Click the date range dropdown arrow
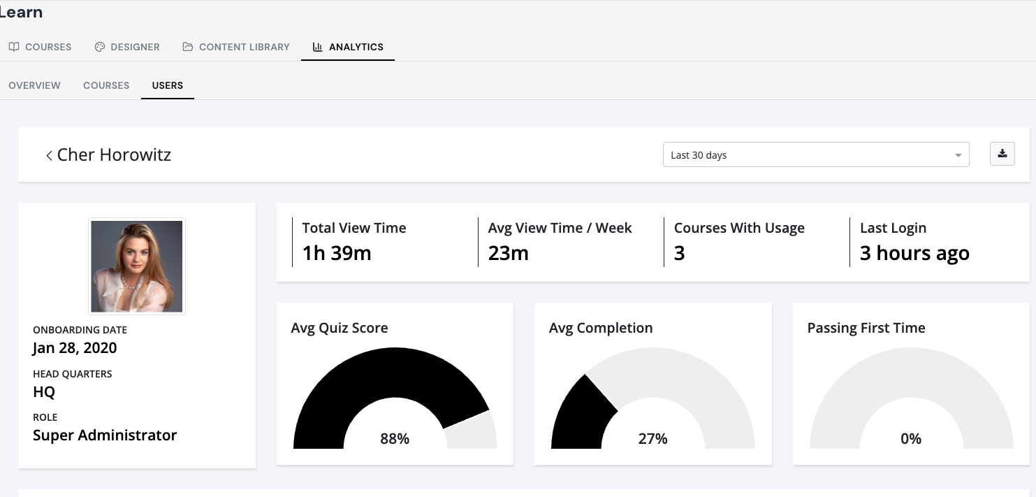Viewport: 1036px width, 497px height. point(958,155)
